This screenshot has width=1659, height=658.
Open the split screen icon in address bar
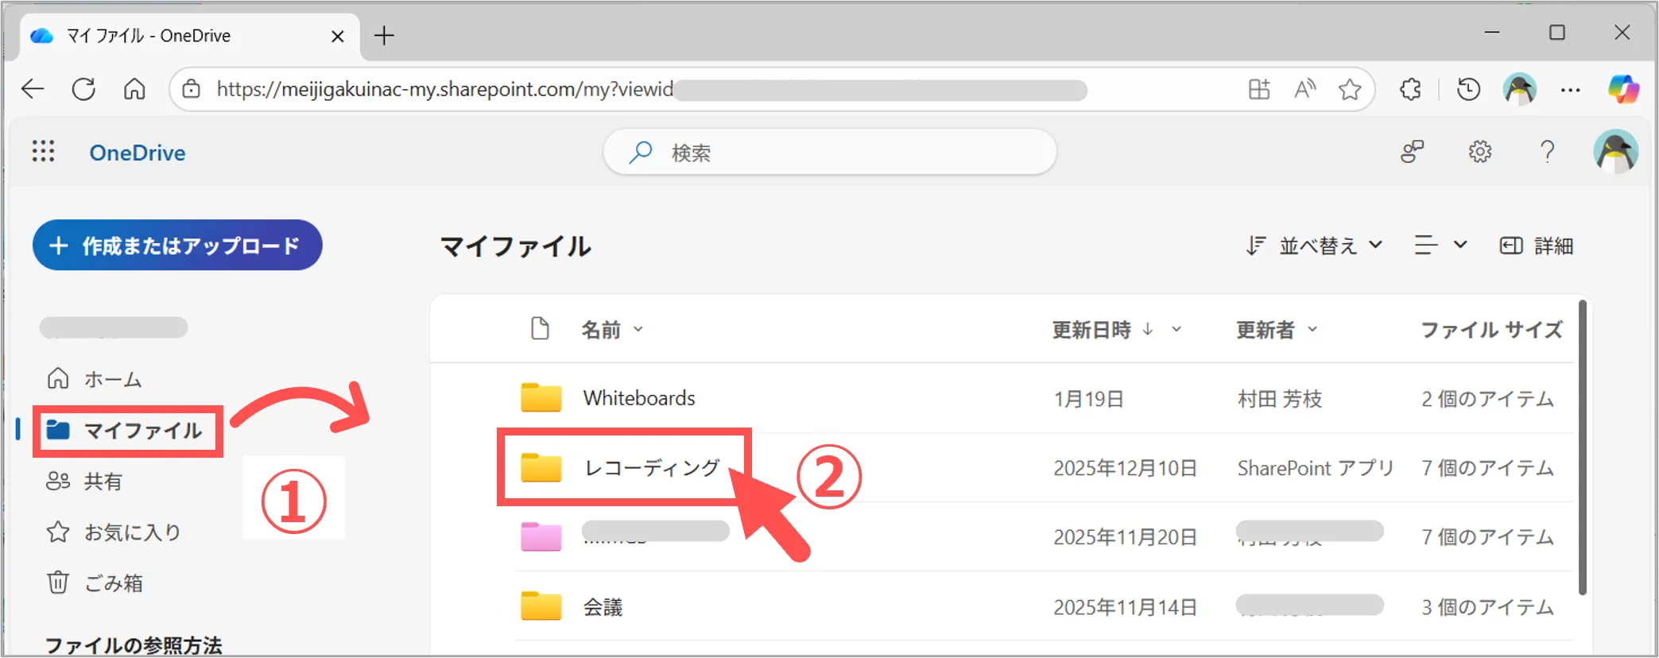pos(1259,89)
